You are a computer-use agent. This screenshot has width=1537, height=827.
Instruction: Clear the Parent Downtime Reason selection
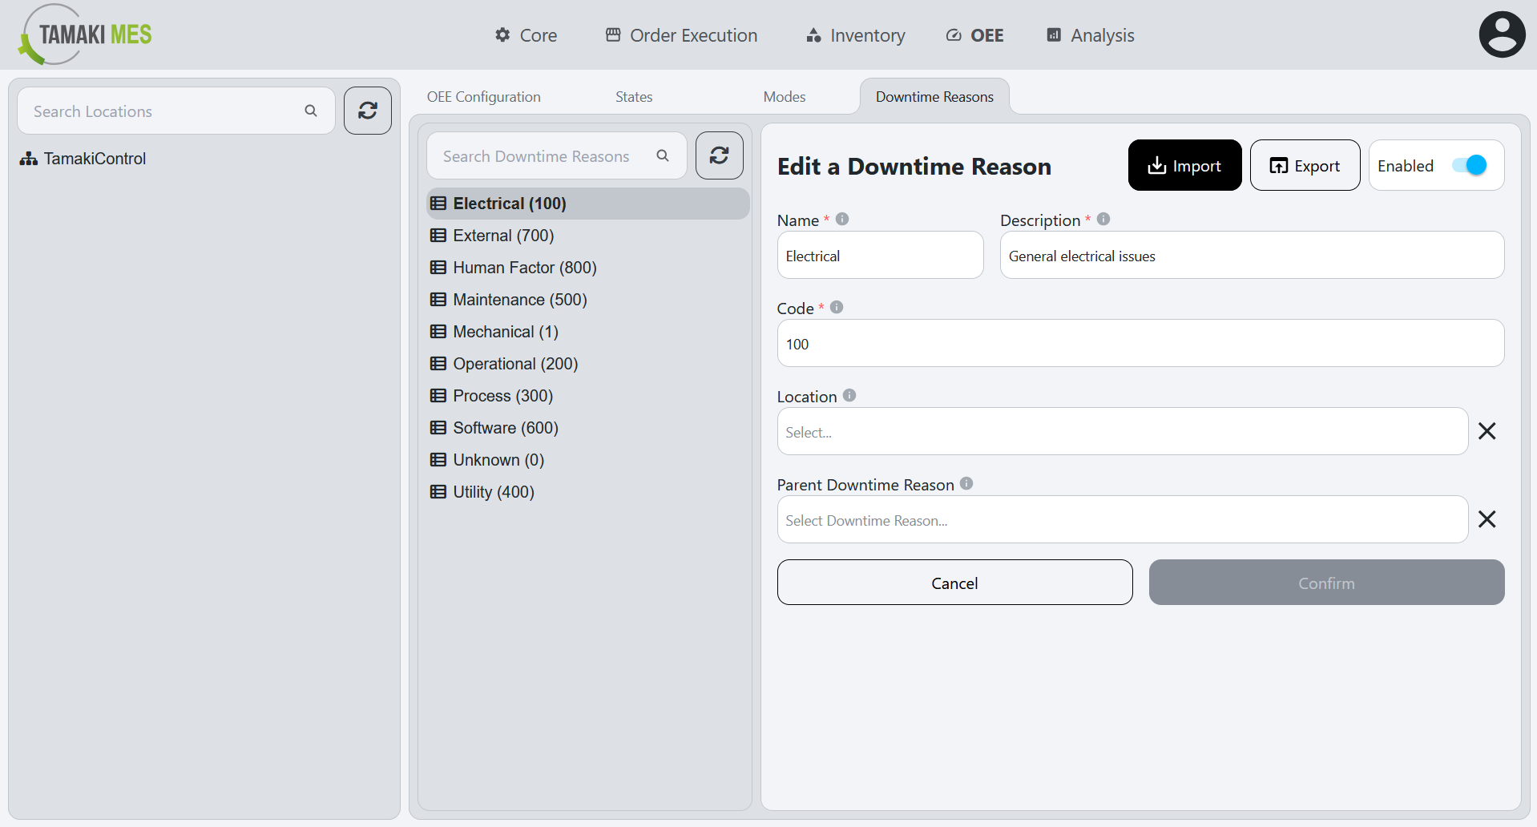[1487, 518]
